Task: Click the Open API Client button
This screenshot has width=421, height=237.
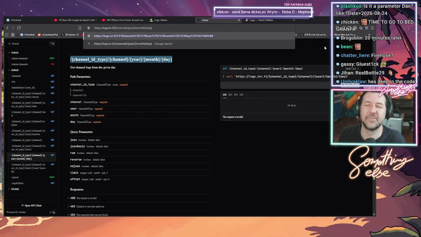Action: [x=31, y=205]
